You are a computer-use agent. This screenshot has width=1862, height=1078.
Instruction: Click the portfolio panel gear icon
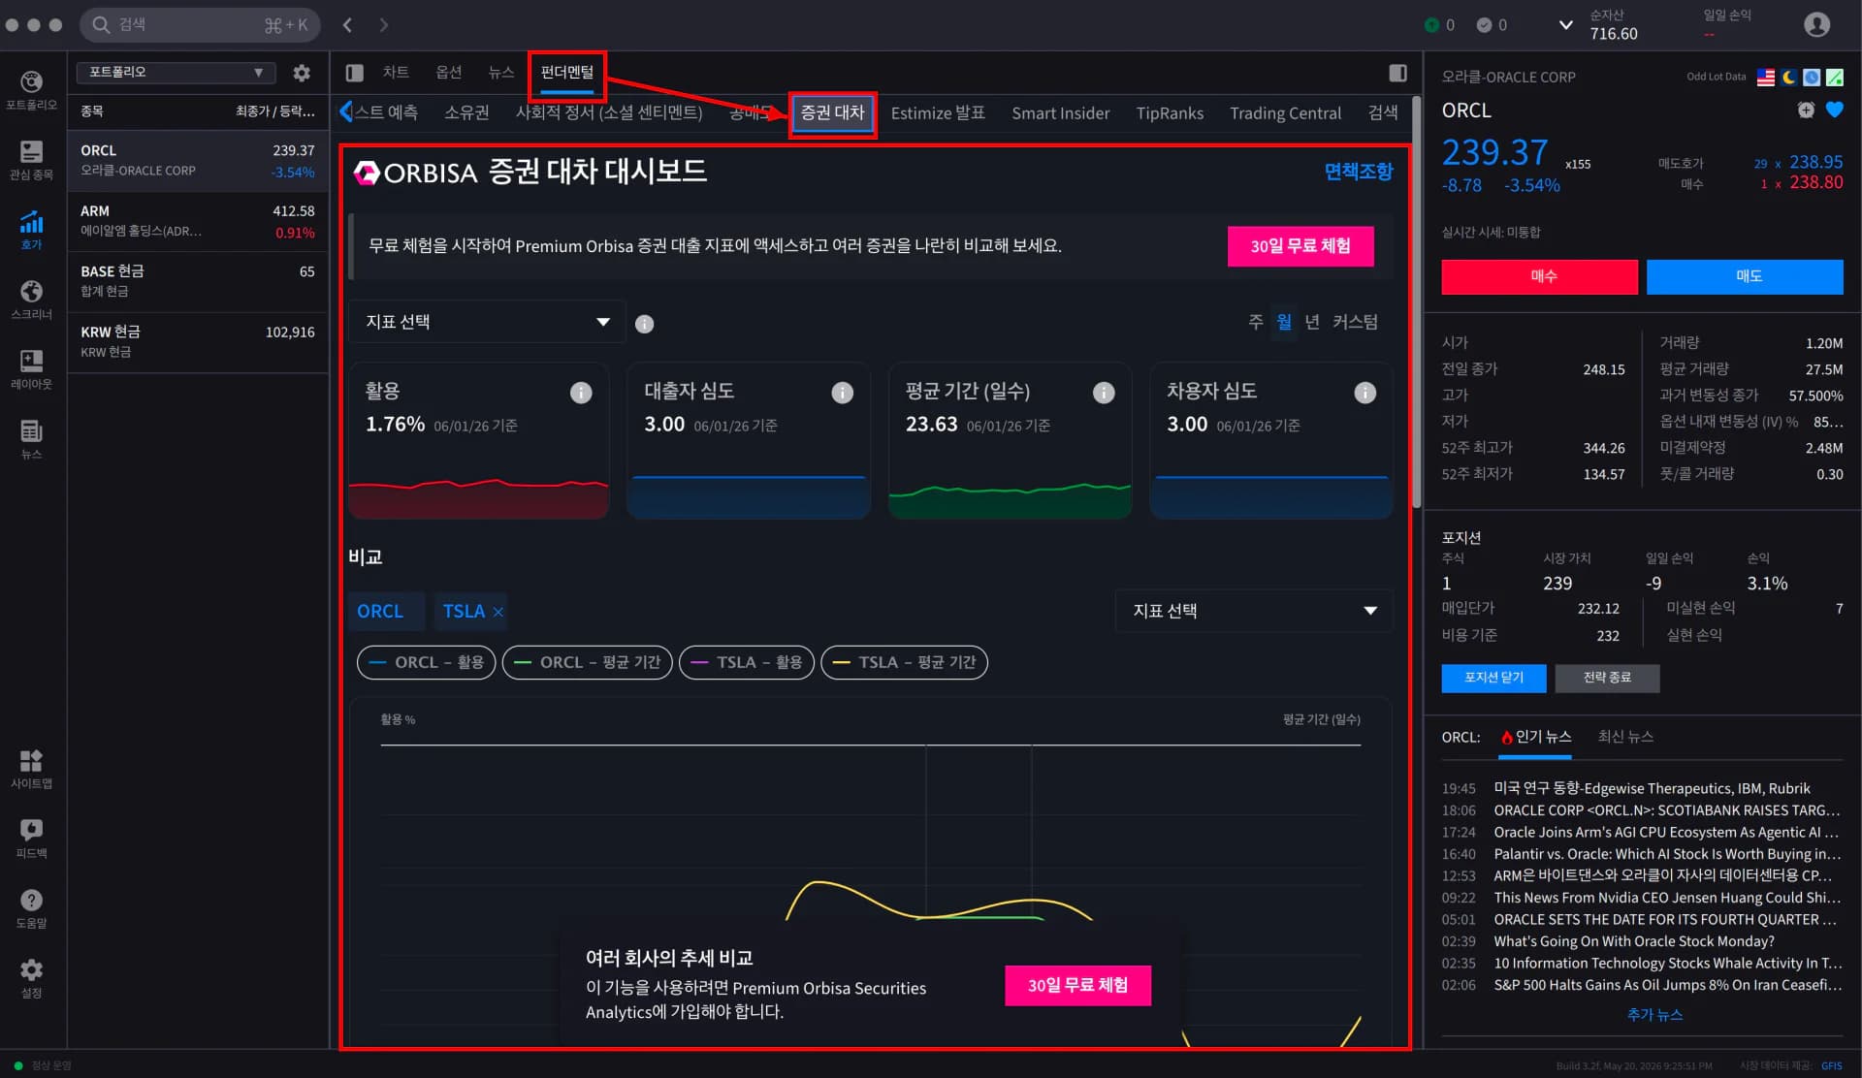(302, 73)
